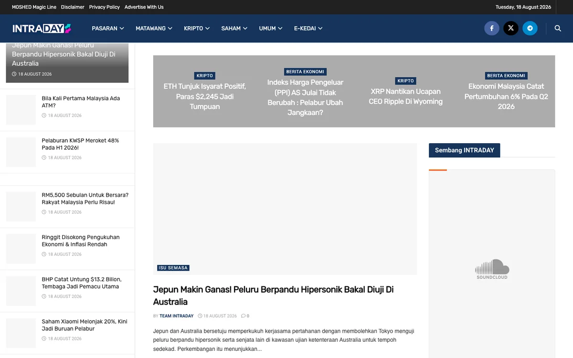Open 'ETH Tunjuk Isyarat Positif' headline

coord(205,96)
